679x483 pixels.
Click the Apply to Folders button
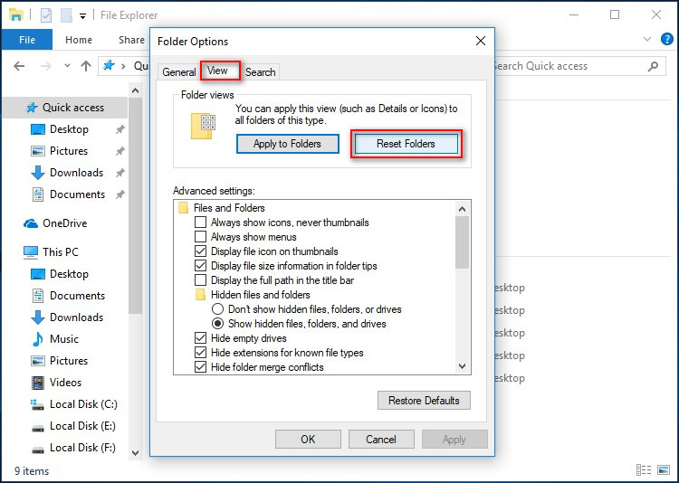pyautogui.click(x=288, y=144)
